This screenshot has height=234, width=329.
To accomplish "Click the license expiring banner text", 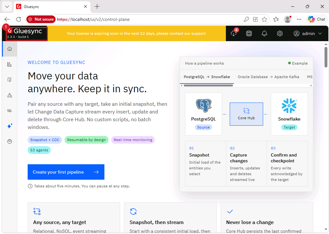I will pyautogui.click(x=136, y=33).
